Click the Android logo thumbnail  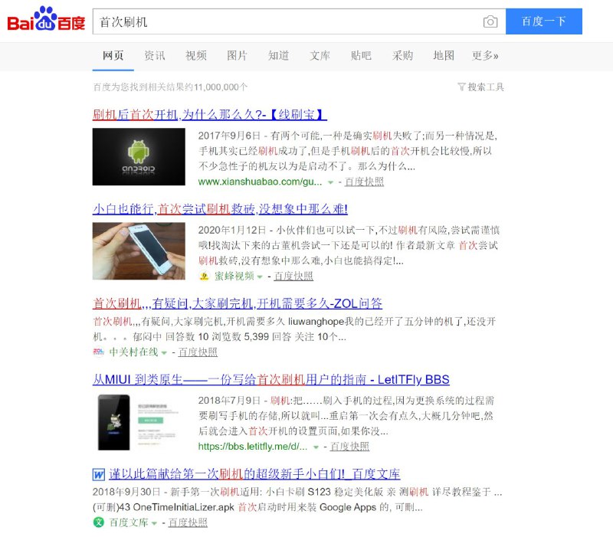pos(139,157)
